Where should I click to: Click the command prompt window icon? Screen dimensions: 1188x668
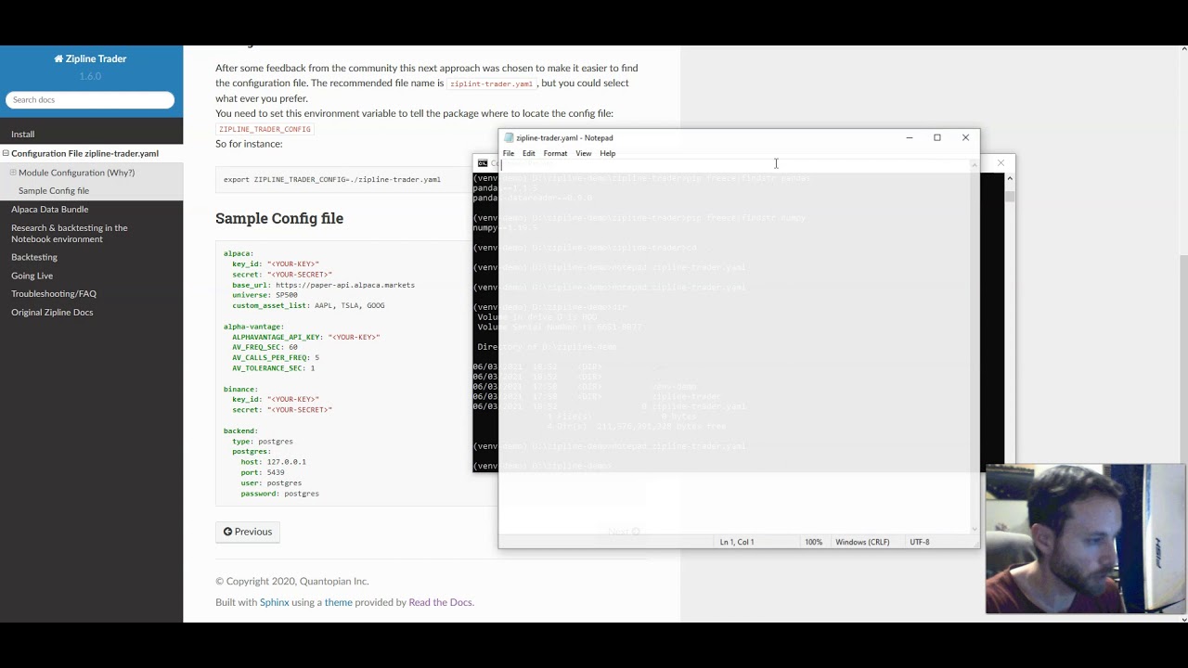click(483, 163)
